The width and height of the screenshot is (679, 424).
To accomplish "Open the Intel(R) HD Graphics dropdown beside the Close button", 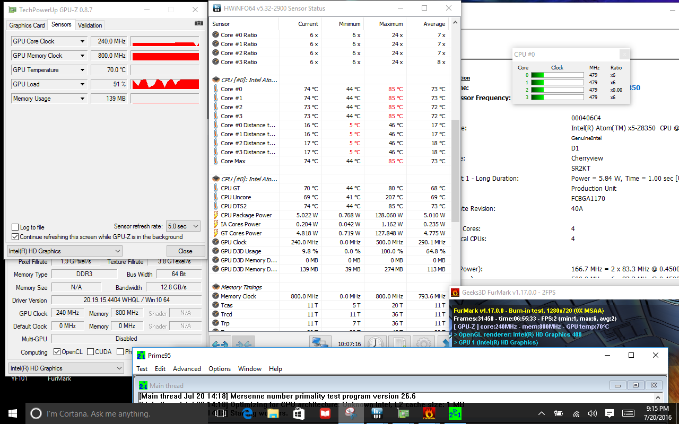I will (x=65, y=251).
